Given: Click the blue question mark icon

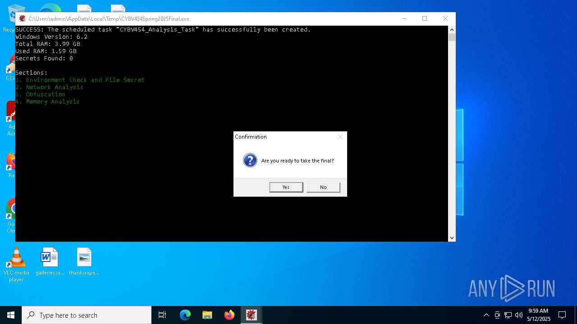Looking at the screenshot, I should (250, 160).
